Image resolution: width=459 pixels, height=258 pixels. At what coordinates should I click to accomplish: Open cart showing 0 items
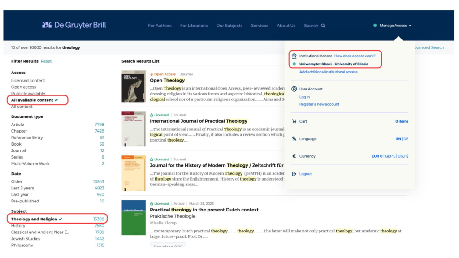[402, 121]
